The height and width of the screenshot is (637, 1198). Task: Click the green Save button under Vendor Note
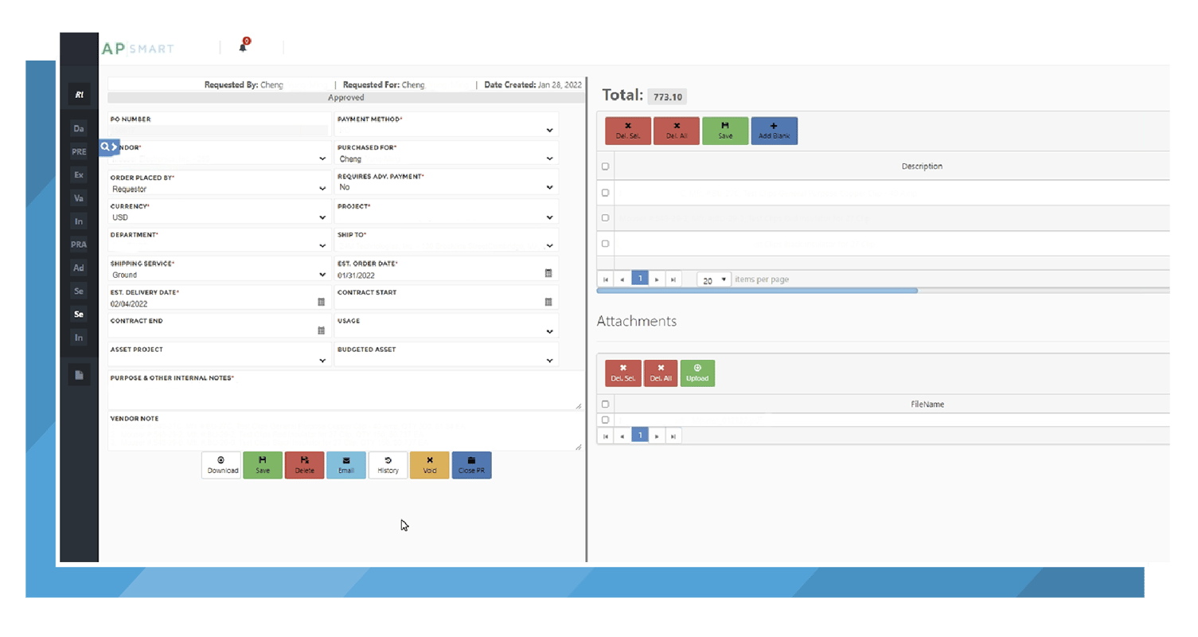263,465
